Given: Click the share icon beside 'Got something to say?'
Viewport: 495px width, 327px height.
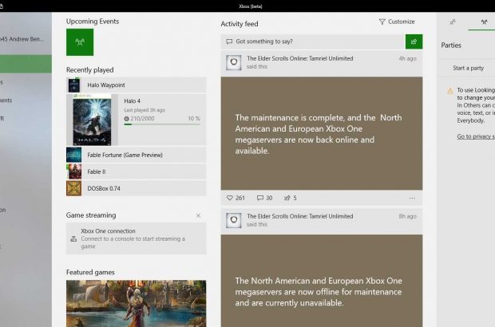Looking at the screenshot, I should pos(414,41).
